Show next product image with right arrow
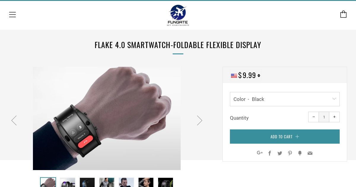This screenshot has height=187, width=356. pyautogui.click(x=199, y=120)
